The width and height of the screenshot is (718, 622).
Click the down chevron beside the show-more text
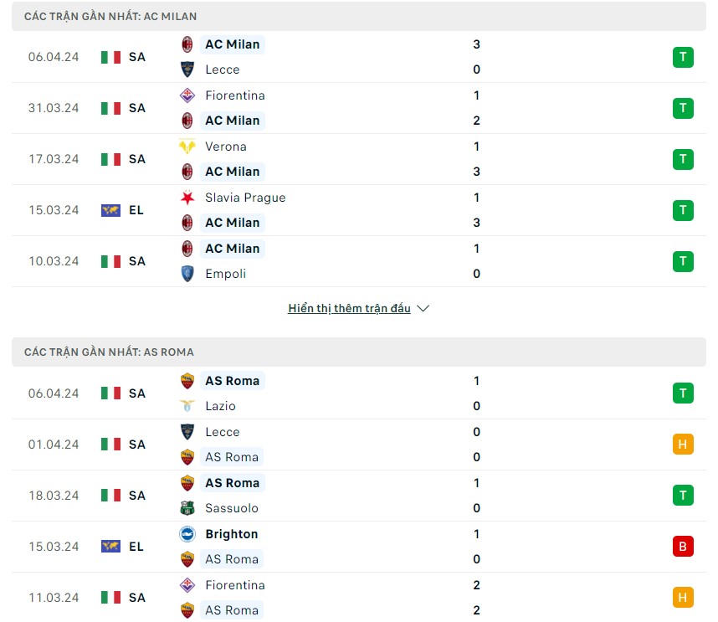423,308
